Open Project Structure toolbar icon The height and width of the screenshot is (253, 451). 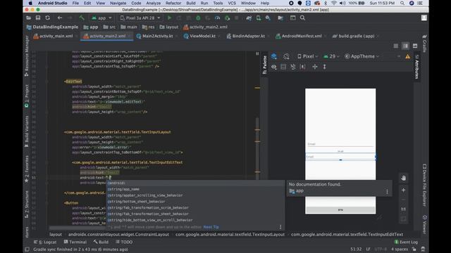click(x=280, y=18)
